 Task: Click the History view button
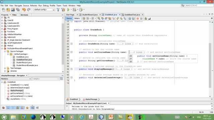[77, 18]
